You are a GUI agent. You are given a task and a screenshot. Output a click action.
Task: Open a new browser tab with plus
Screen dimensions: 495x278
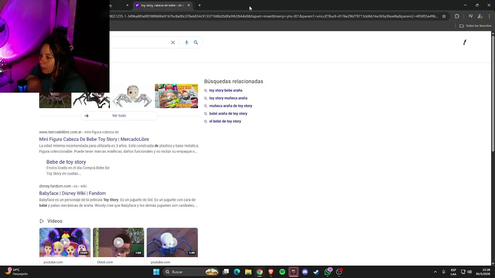tap(199, 5)
